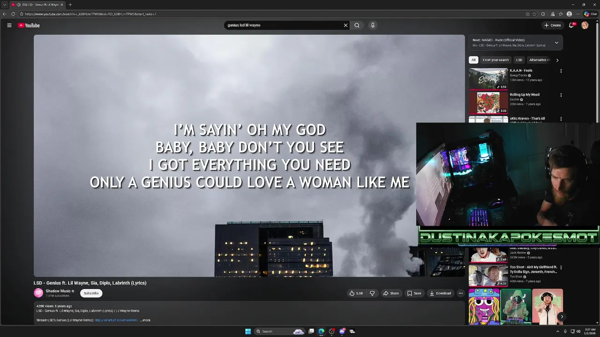600x337 pixels.
Task: Open options for K.A.A.N - Feels video
Action: coord(561,71)
